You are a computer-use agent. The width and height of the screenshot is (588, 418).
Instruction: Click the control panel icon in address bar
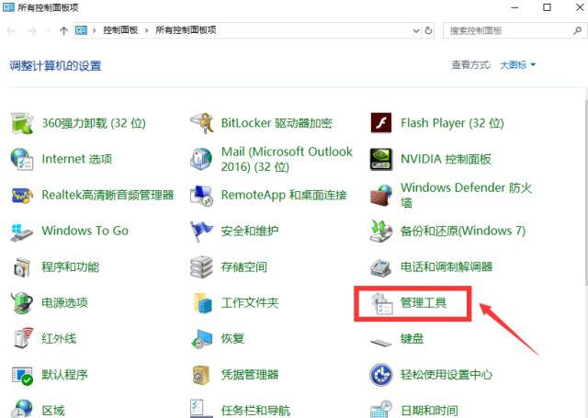click(x=81, y=30)
